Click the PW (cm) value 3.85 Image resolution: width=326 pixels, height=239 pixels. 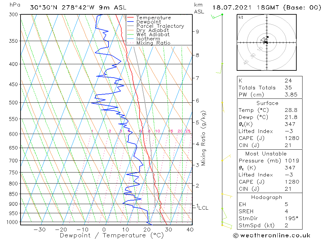291,95
